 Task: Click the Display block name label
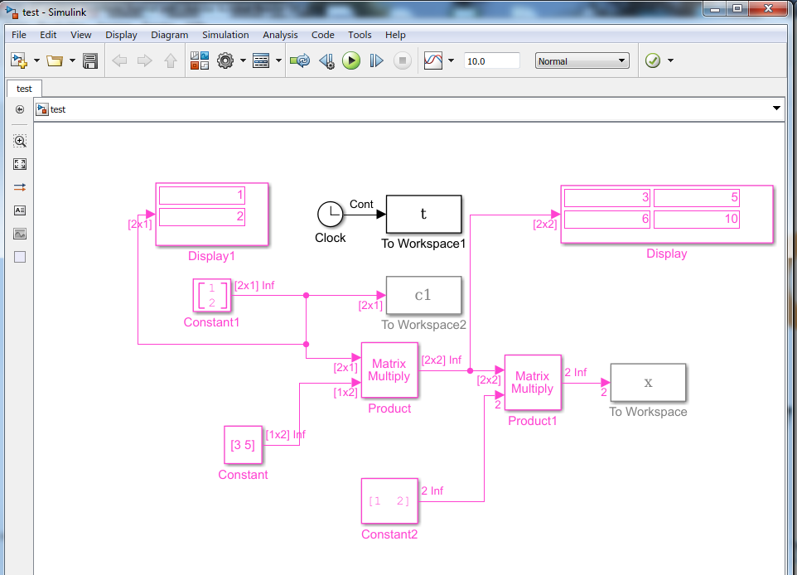pos(667,254)
